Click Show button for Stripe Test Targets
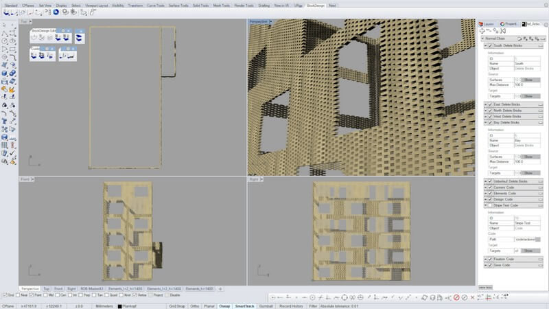 click(528, 251)
